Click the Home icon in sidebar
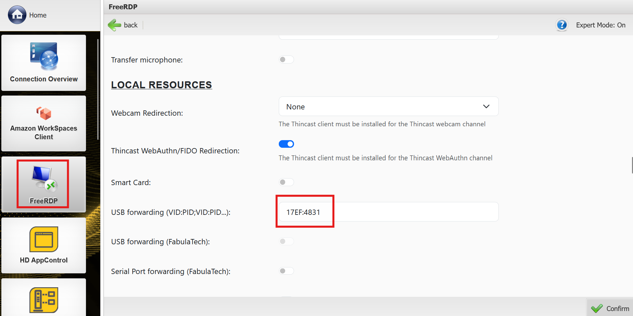Screen dimensions: 633x316 point(17,15)
